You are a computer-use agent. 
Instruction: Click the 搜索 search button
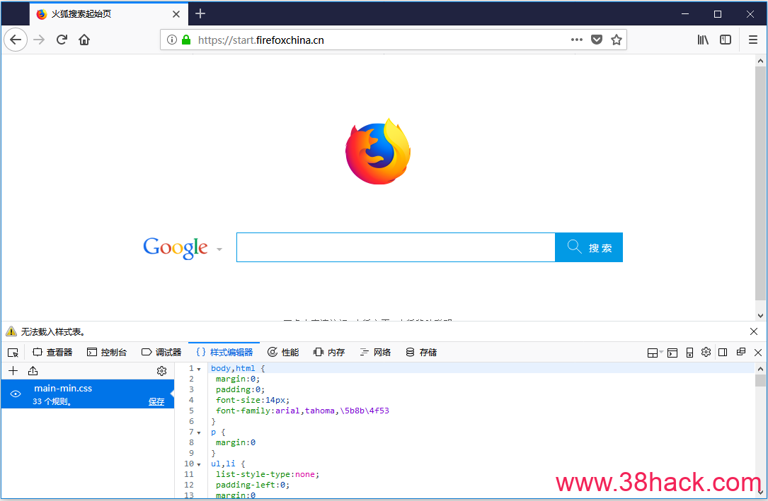point(589,247)
